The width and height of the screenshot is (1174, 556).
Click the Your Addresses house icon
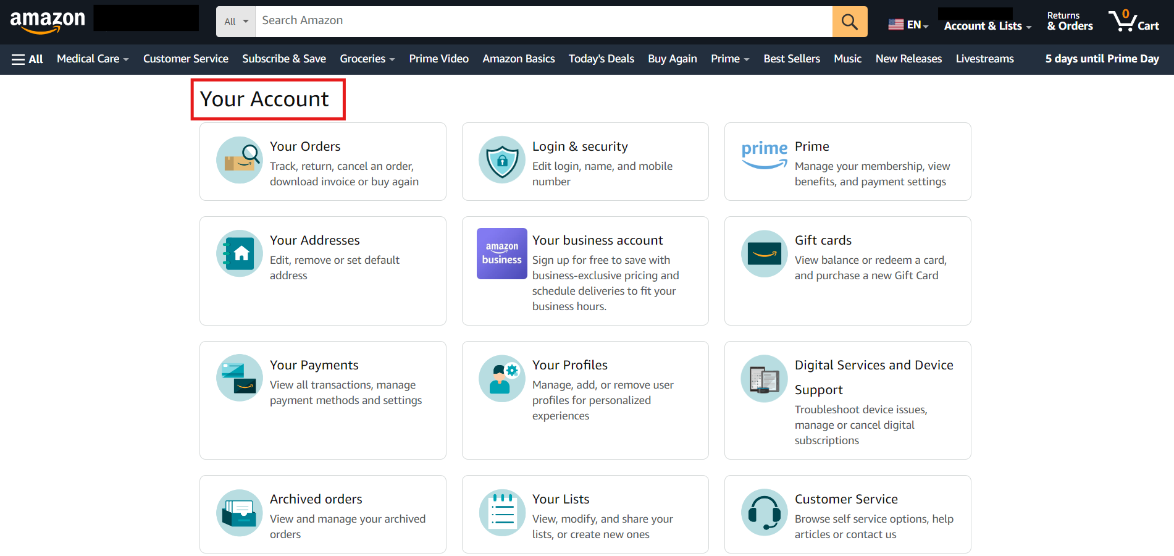tap(240, 254)
